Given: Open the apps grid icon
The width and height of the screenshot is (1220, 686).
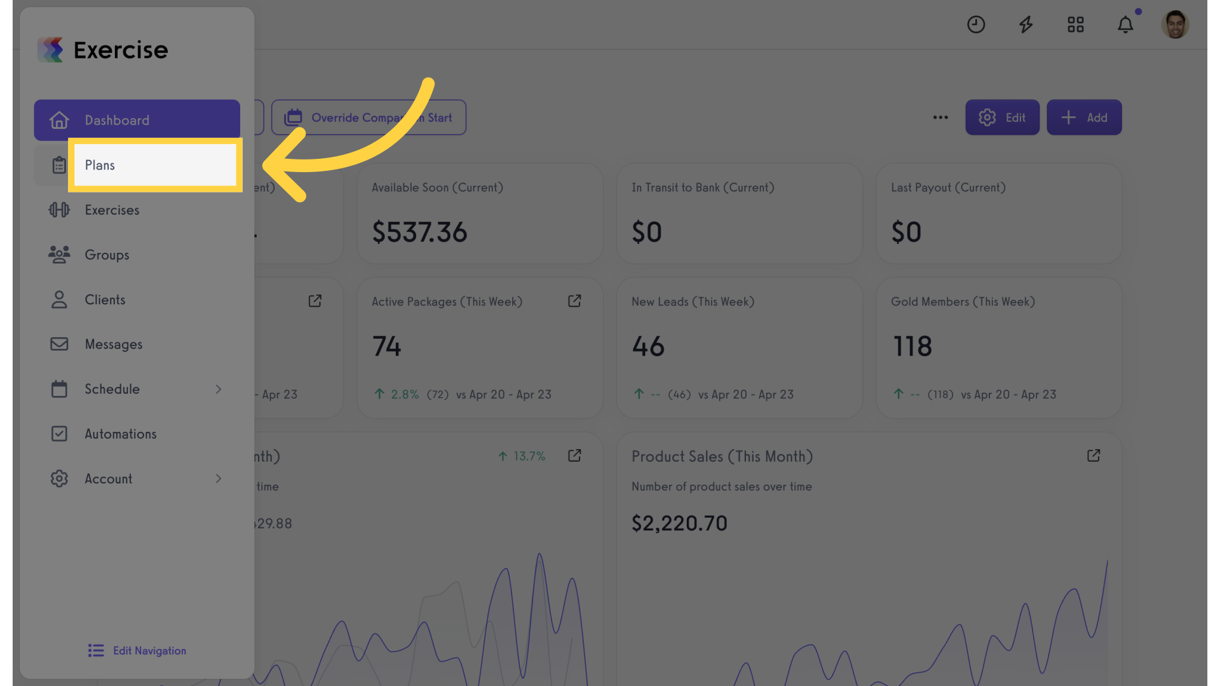Looking at the screenshot, I should click(x=1076, y=25).
